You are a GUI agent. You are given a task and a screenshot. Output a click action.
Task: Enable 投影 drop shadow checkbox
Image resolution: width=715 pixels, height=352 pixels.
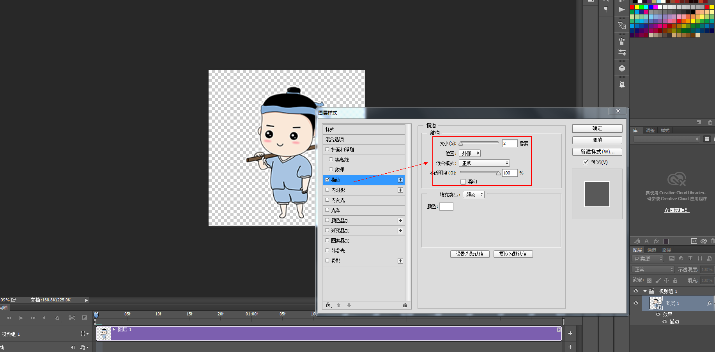[327, 260]
